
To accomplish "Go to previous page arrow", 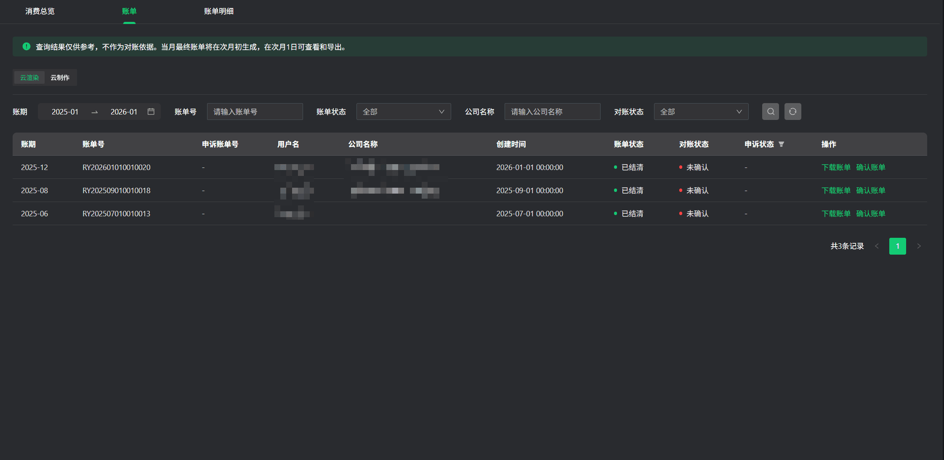I will click(877, 246).
